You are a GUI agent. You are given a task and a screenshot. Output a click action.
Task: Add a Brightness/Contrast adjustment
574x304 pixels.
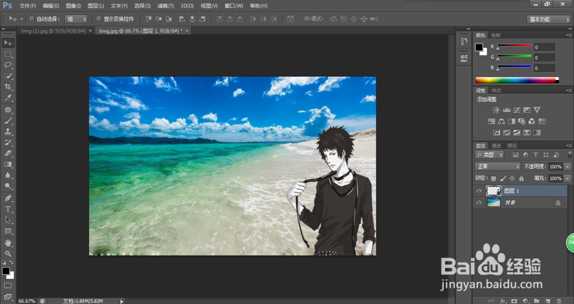(496, 110)
